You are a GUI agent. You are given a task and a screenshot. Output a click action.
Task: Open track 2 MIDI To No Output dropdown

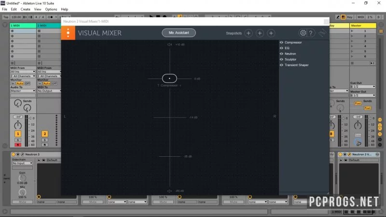(49, 91)
